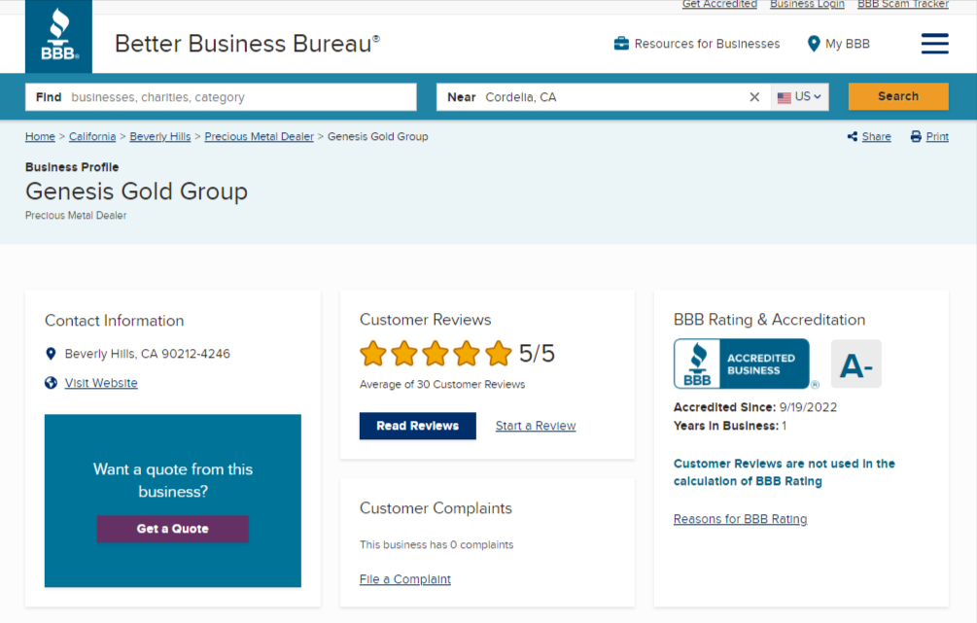Go to the California breadcrumb
This screenshot has height=623, width=977.
point(92,136)
